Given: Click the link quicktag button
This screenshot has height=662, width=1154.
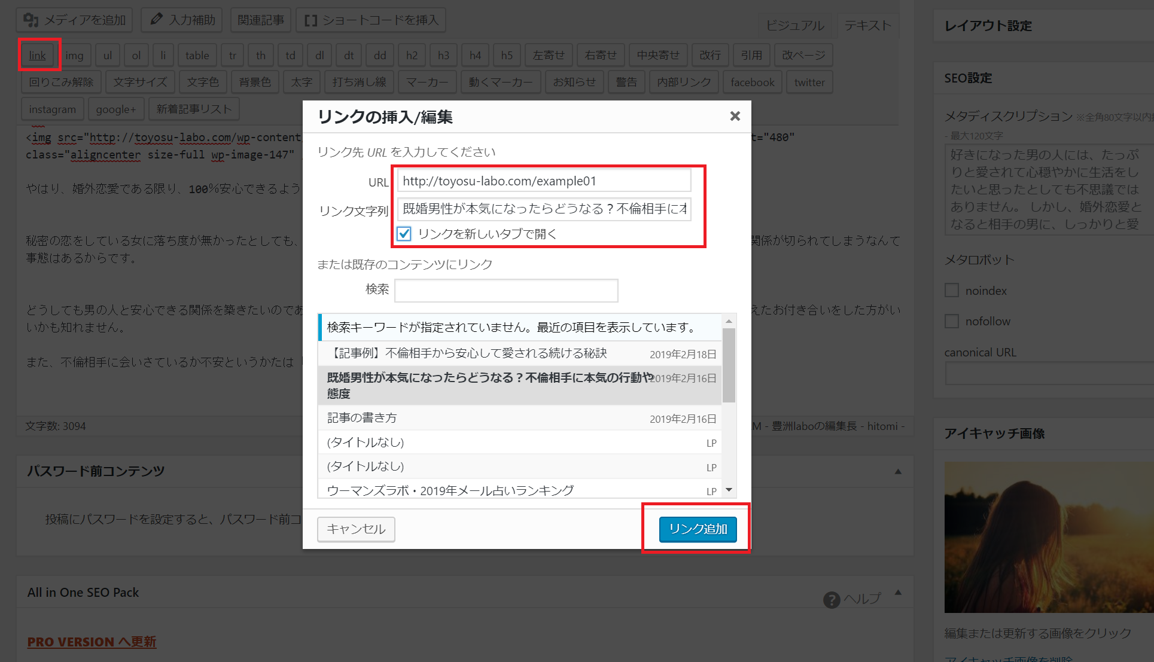Looking at the screenshot, I should tap(38, 55).
